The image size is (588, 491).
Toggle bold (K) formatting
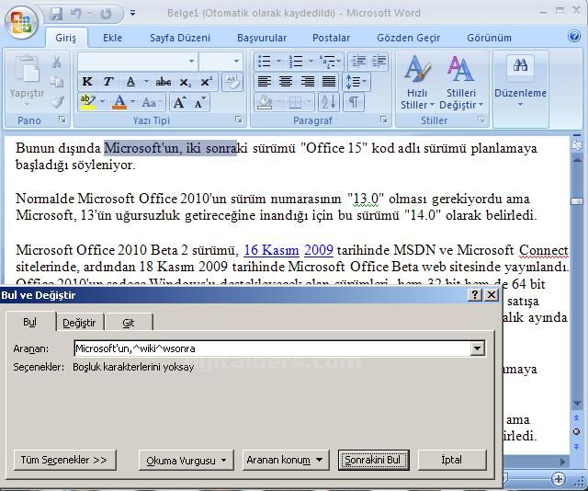coord(87,82)
